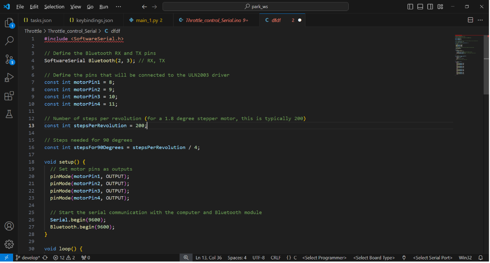
Task: Open the Extensions view icon
Action: (9, 96)
